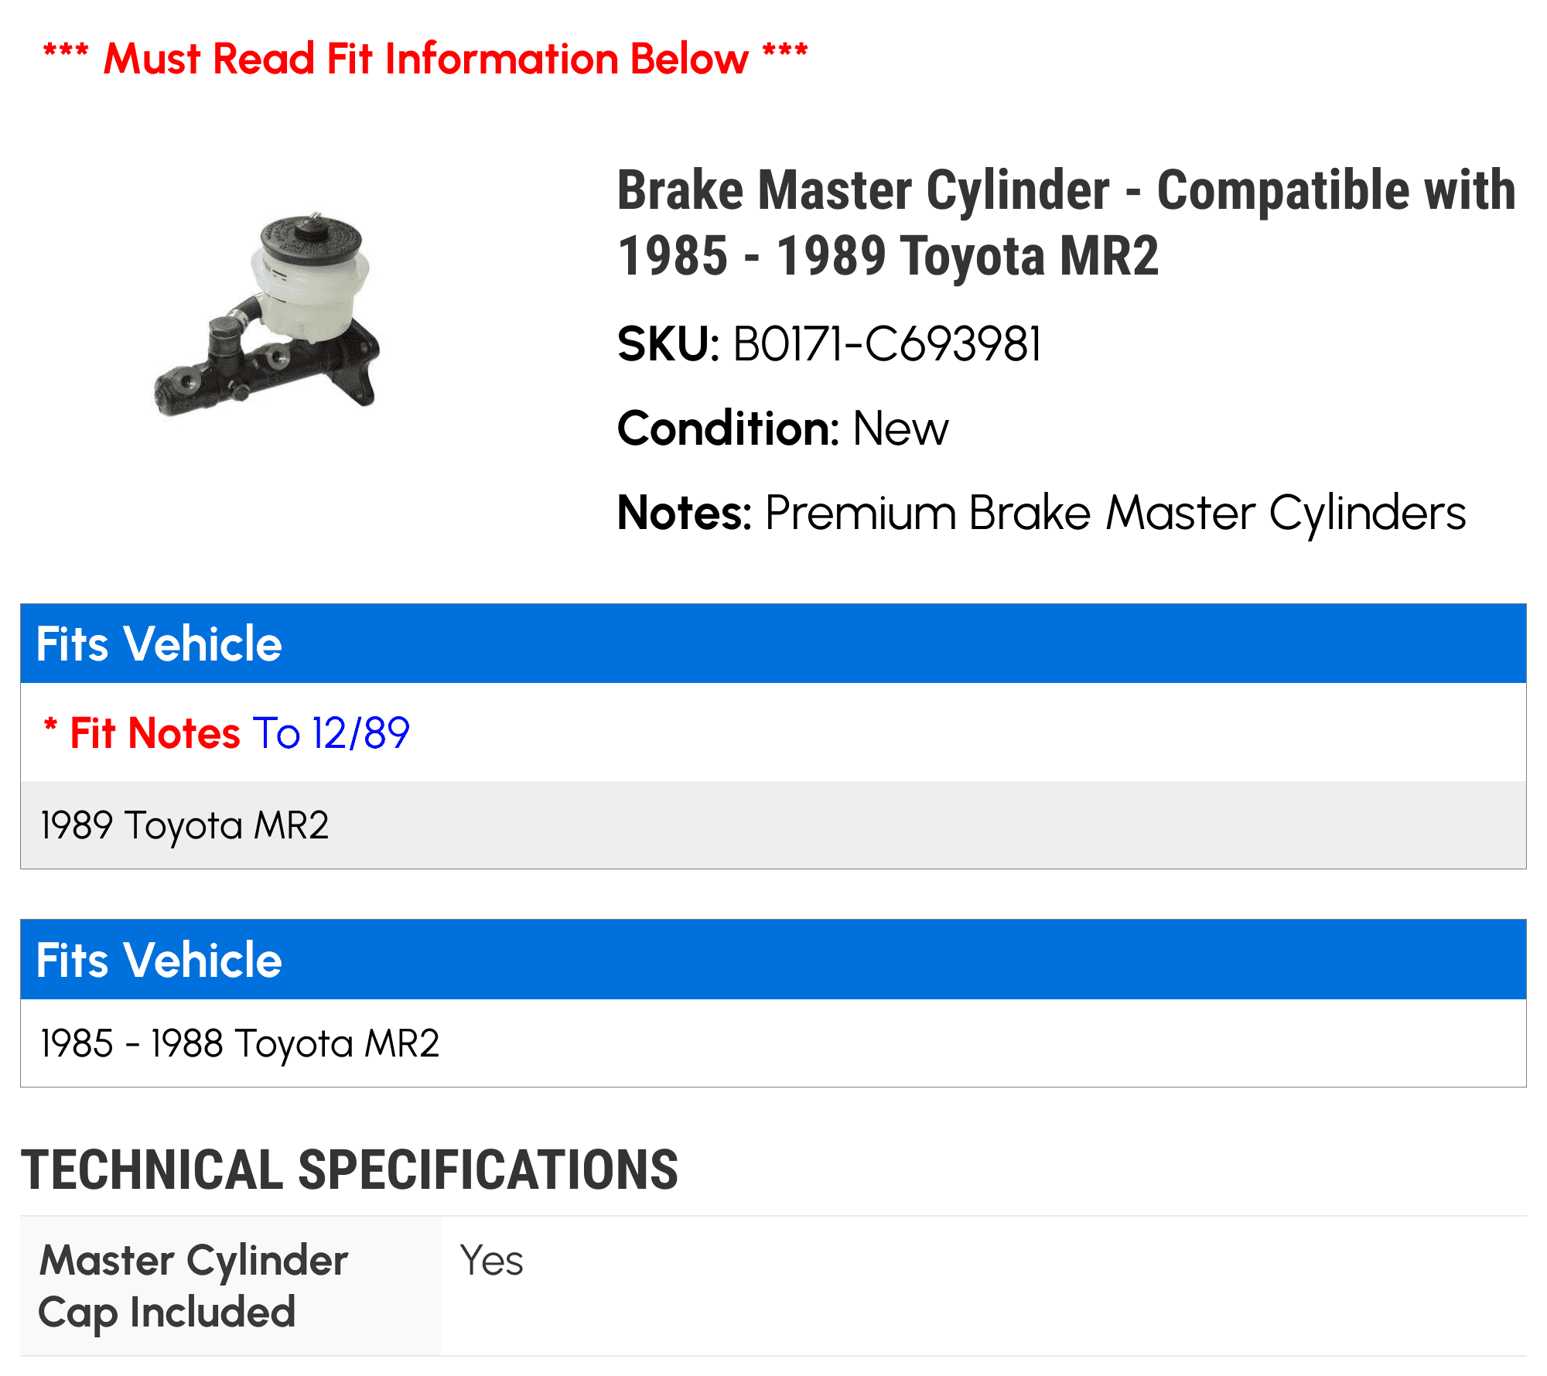Click the second Fits Vehicle header
This screenshot has height=1376, width=1547.
159,960
